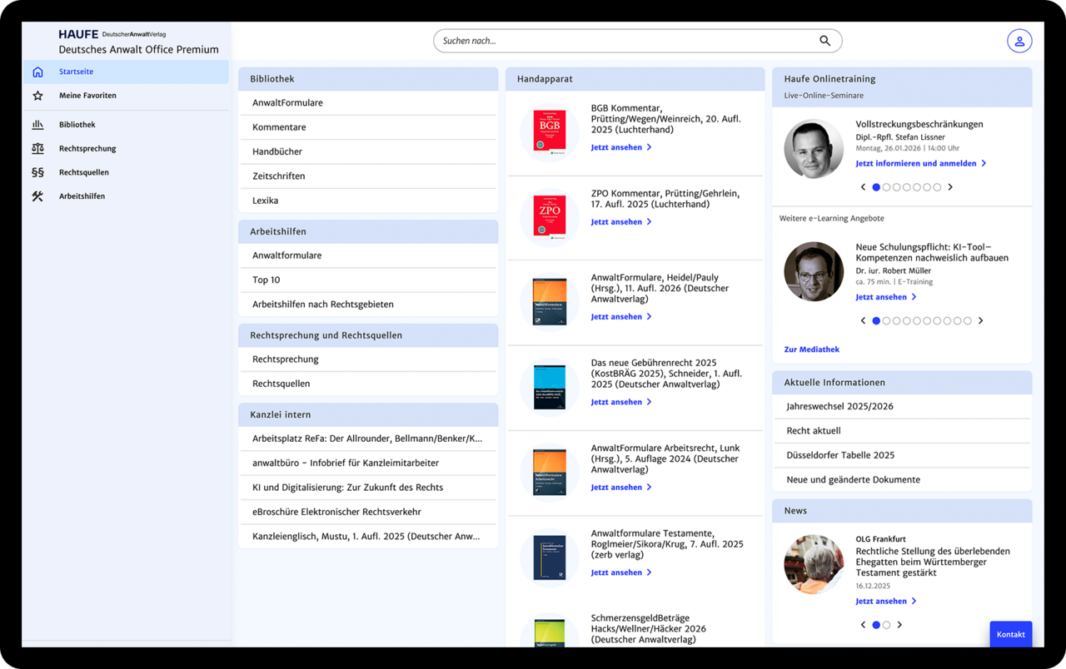Open Düsseldorfer Tabelle 2025 entry
1066x669 pixels.
(840, 455)
